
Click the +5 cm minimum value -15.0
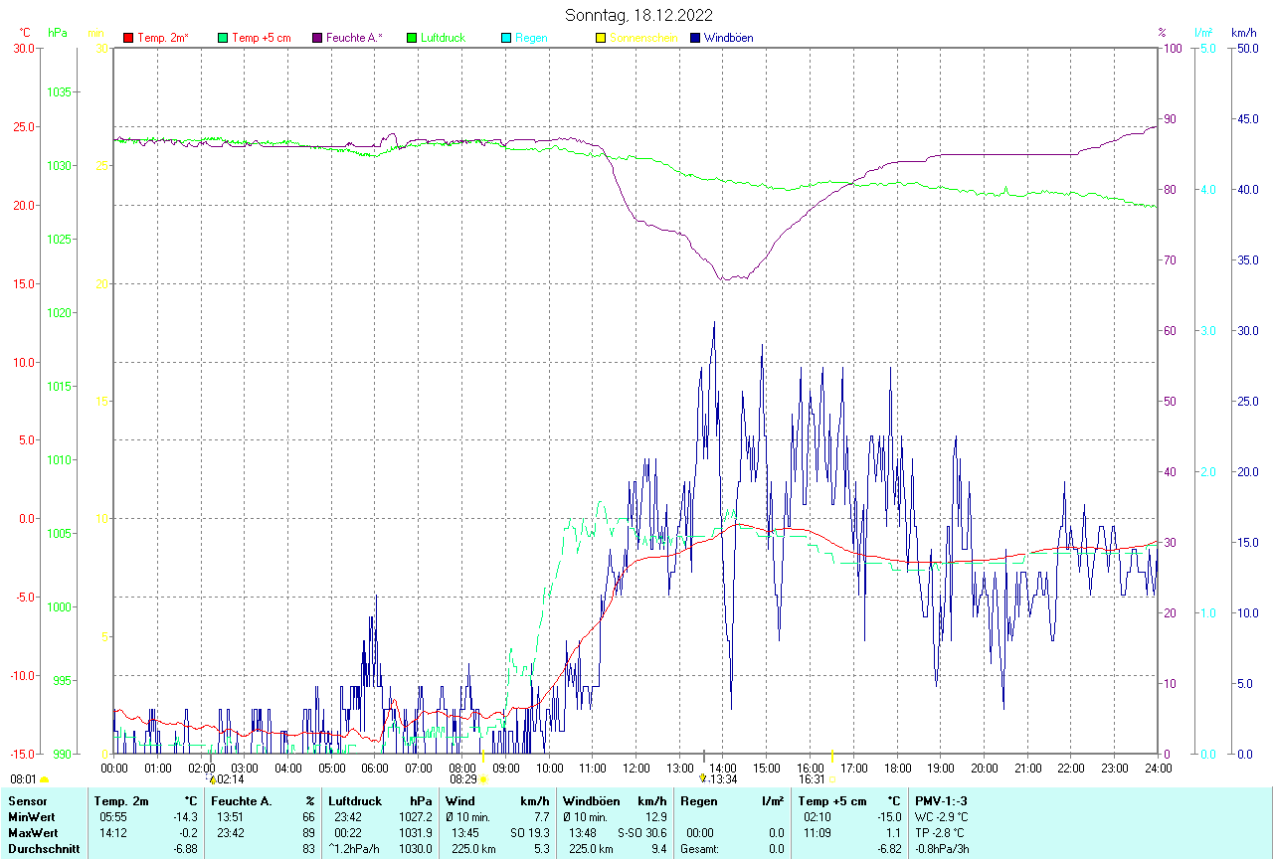pyautogui.click(x=888, y=817)
